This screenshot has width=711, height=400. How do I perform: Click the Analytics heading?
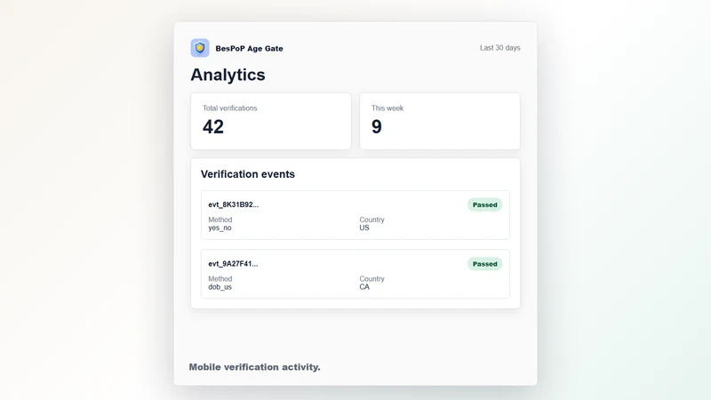[228, 75]
